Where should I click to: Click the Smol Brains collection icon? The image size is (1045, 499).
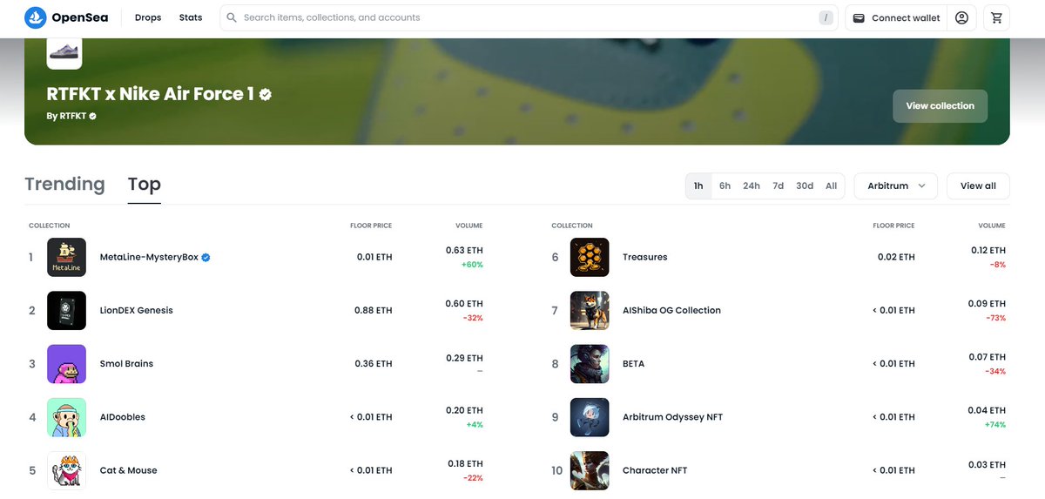66,363
